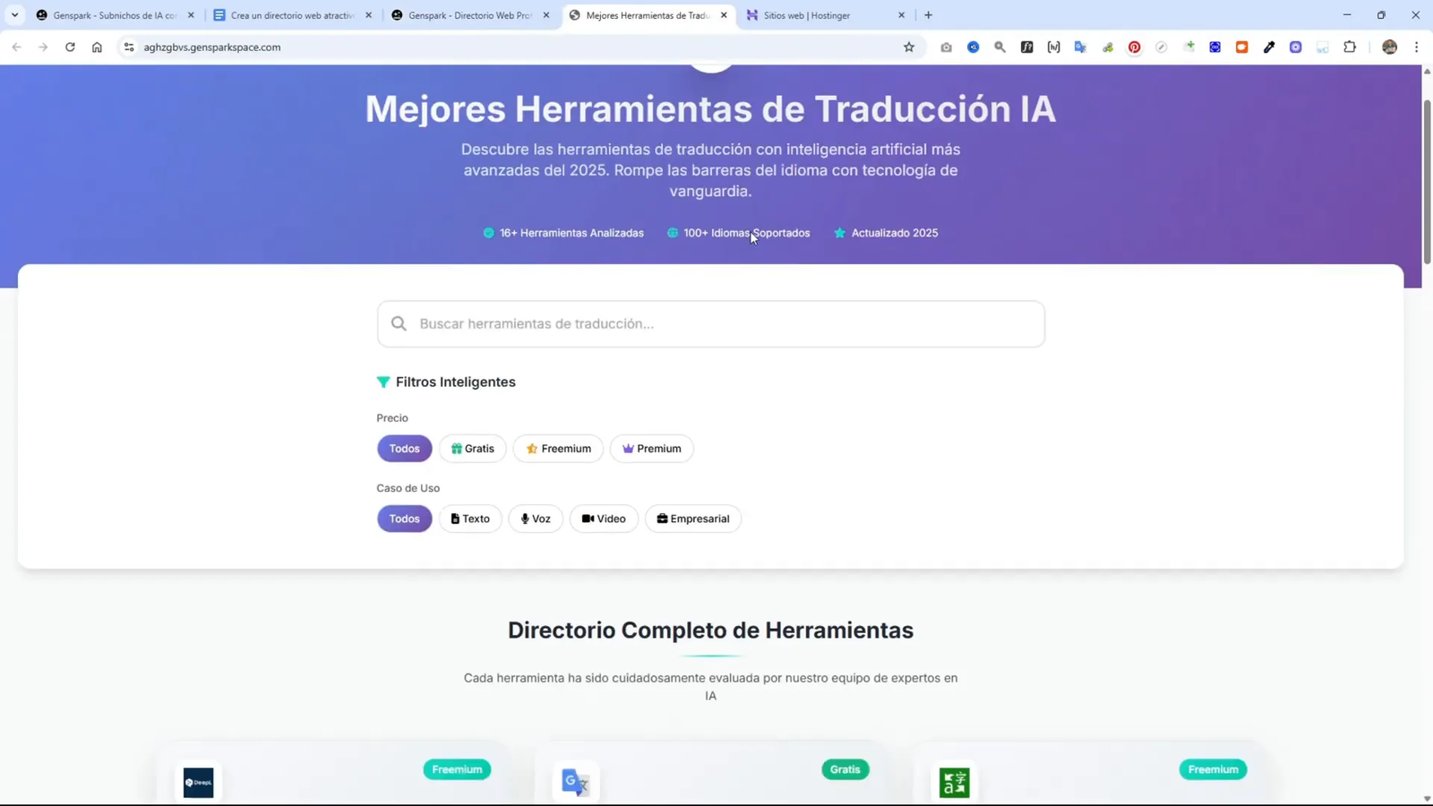Open the screenshot camera icon in toolbar
This screenshot has height=806, width=1433.
click(x=945, y=47)
